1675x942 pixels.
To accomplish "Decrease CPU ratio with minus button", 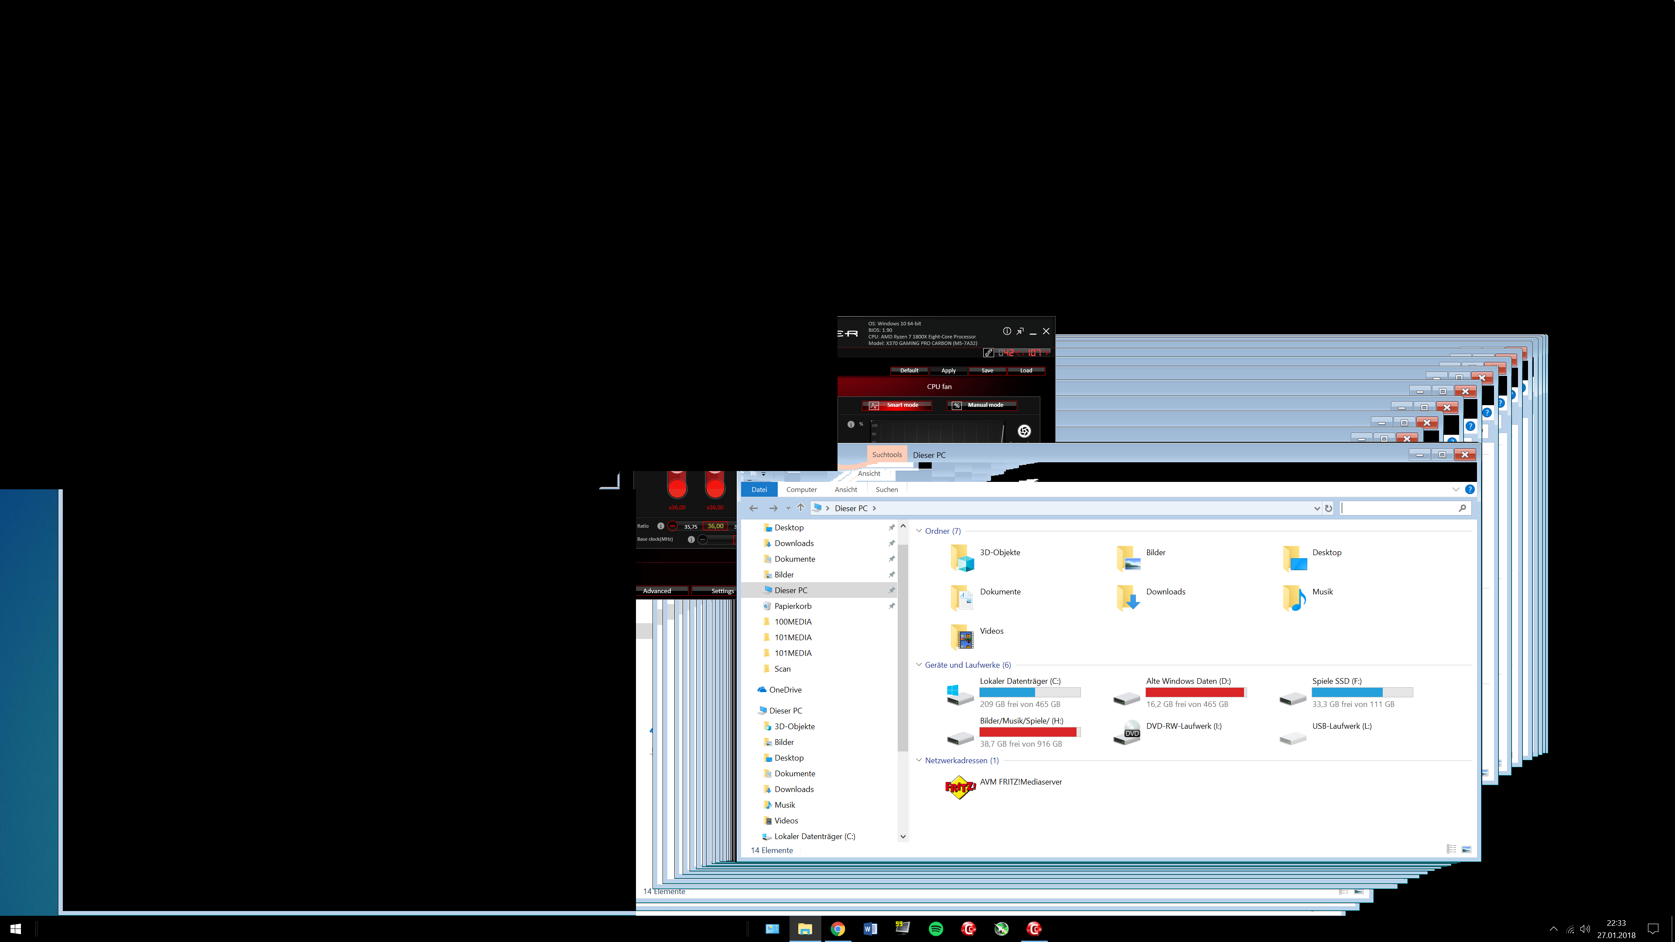I will 672,526.
